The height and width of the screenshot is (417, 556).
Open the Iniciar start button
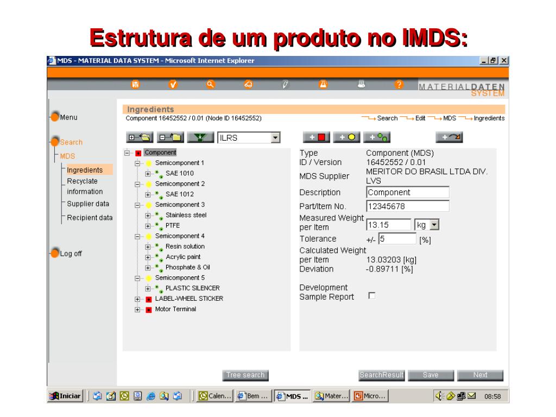point(66,396)
